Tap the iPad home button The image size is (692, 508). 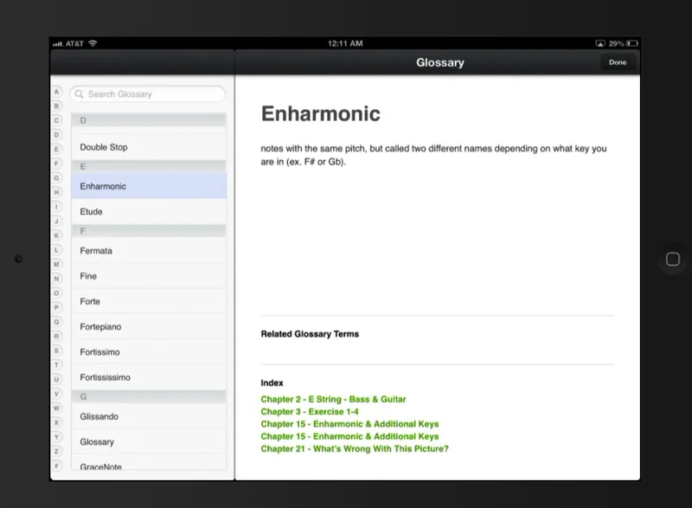click(673, 259)
